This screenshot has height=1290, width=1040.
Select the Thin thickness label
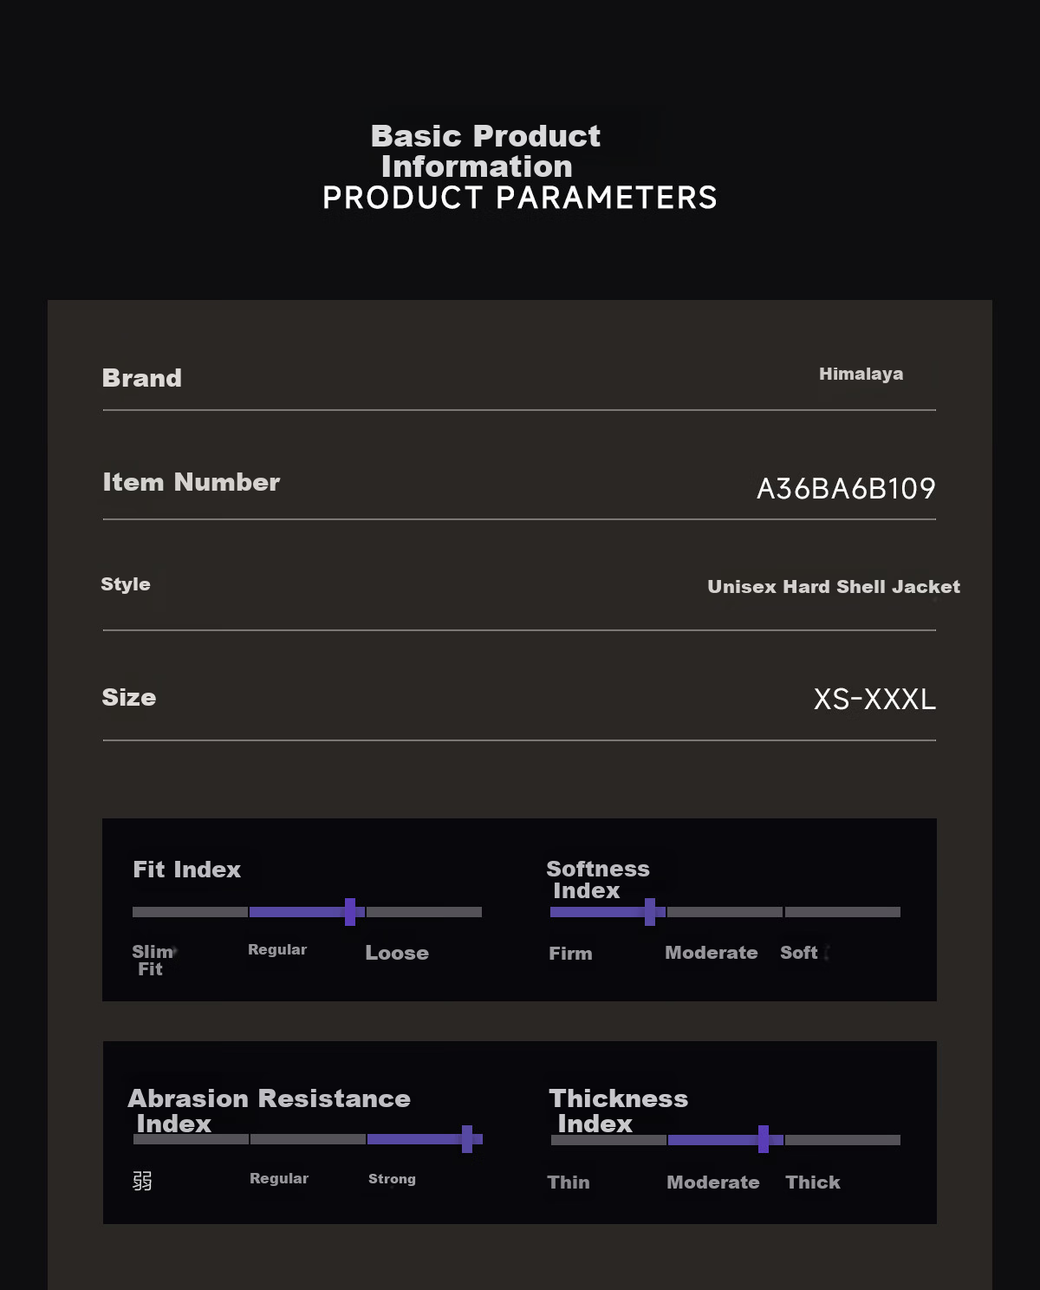tap(569, 1182)
